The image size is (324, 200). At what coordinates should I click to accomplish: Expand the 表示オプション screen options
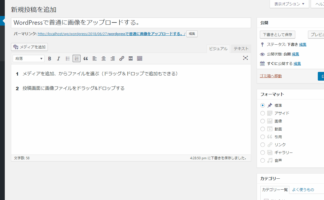289,4
